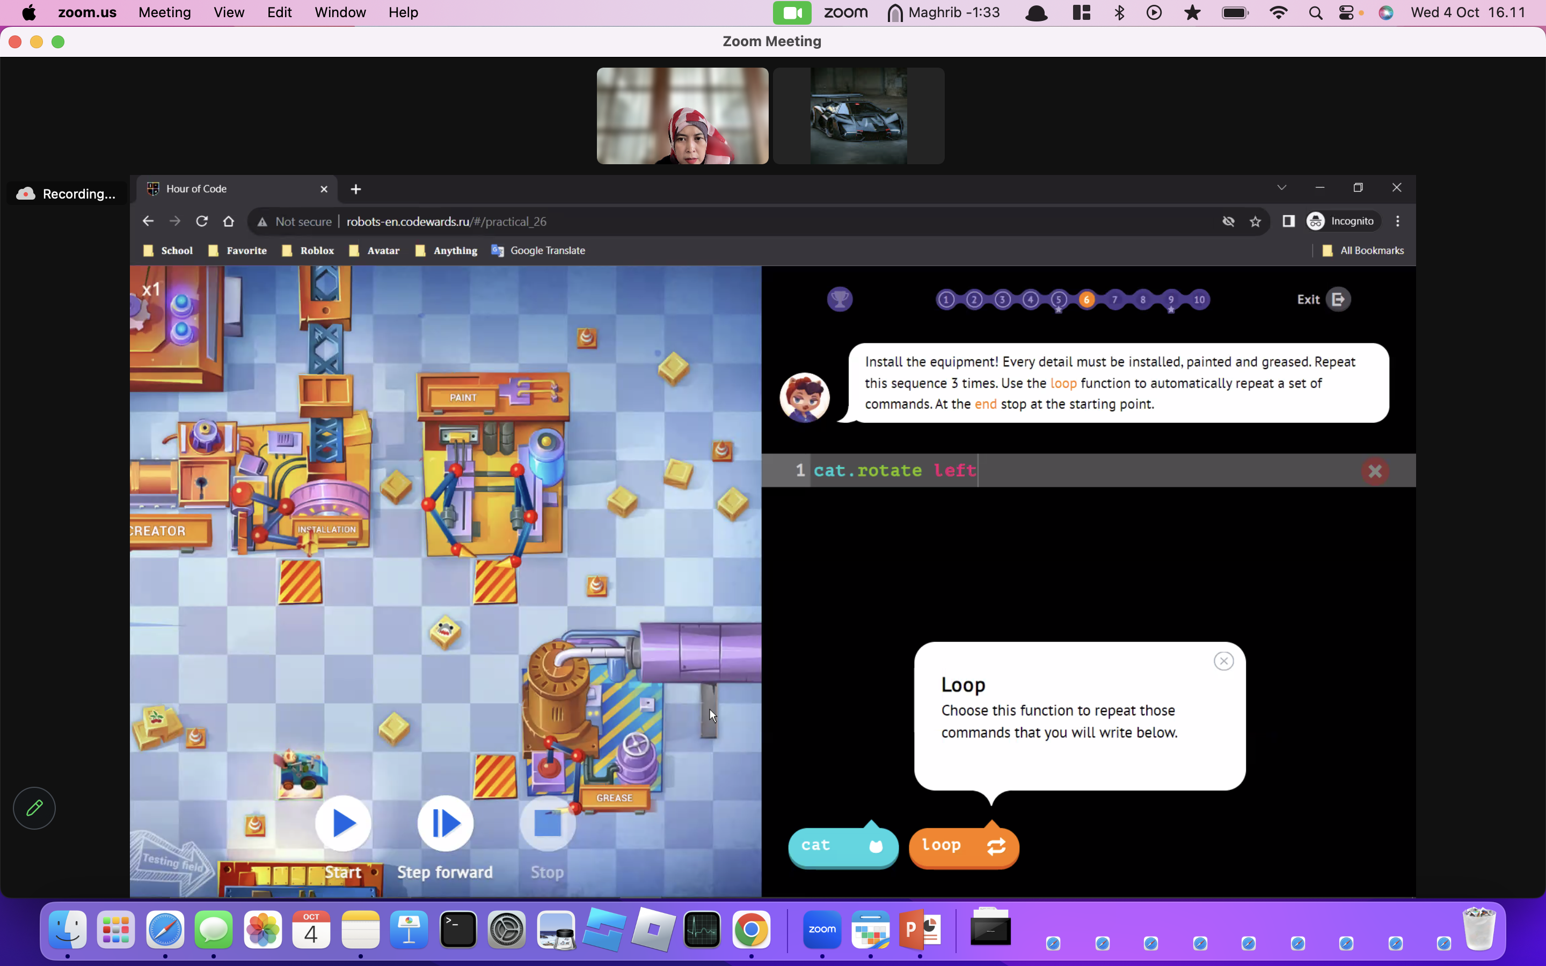Reload the browser page
1546x966 pixels.
tap(202, 221)
